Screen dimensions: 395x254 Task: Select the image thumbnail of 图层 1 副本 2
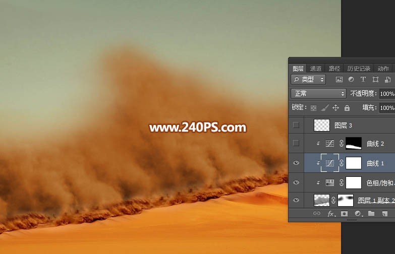[x=322, y=200]
